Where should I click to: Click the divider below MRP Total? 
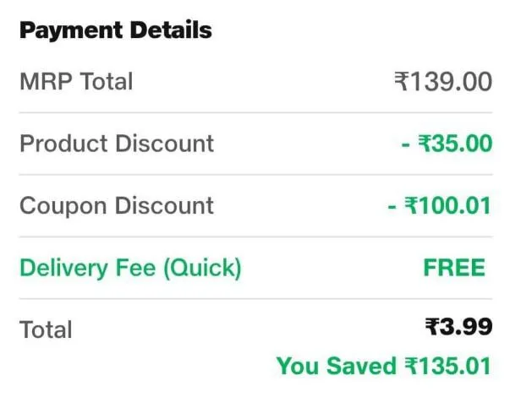pos(255,113)
